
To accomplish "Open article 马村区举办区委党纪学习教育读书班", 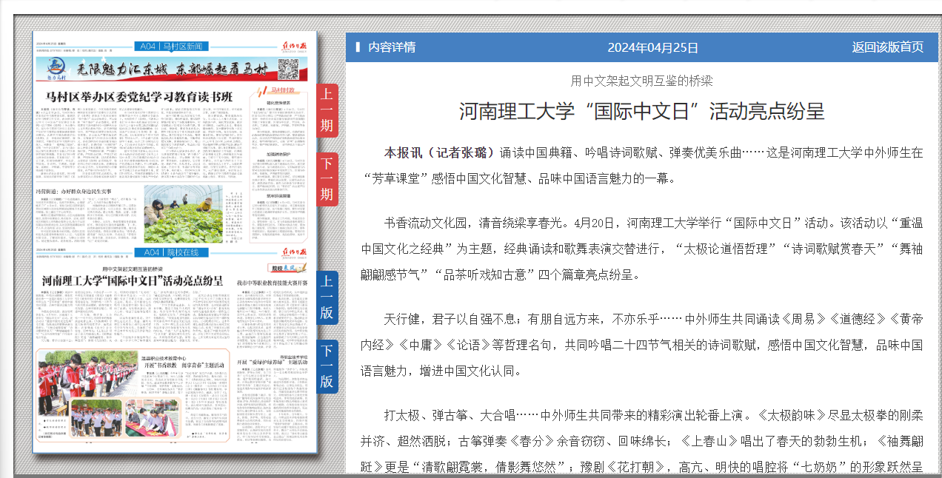I will [x=139, y=97].
